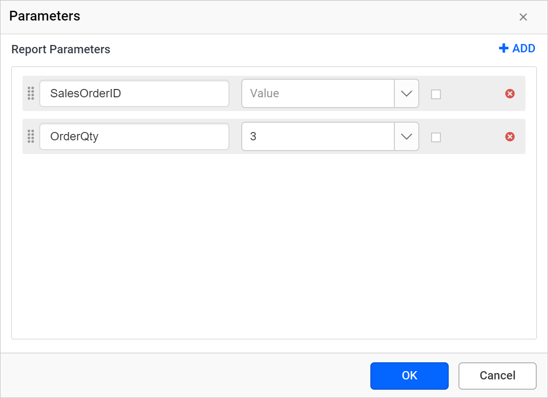
Task: Tick the SalesOrderID row checkbox
Action: (x=436, y=94)
